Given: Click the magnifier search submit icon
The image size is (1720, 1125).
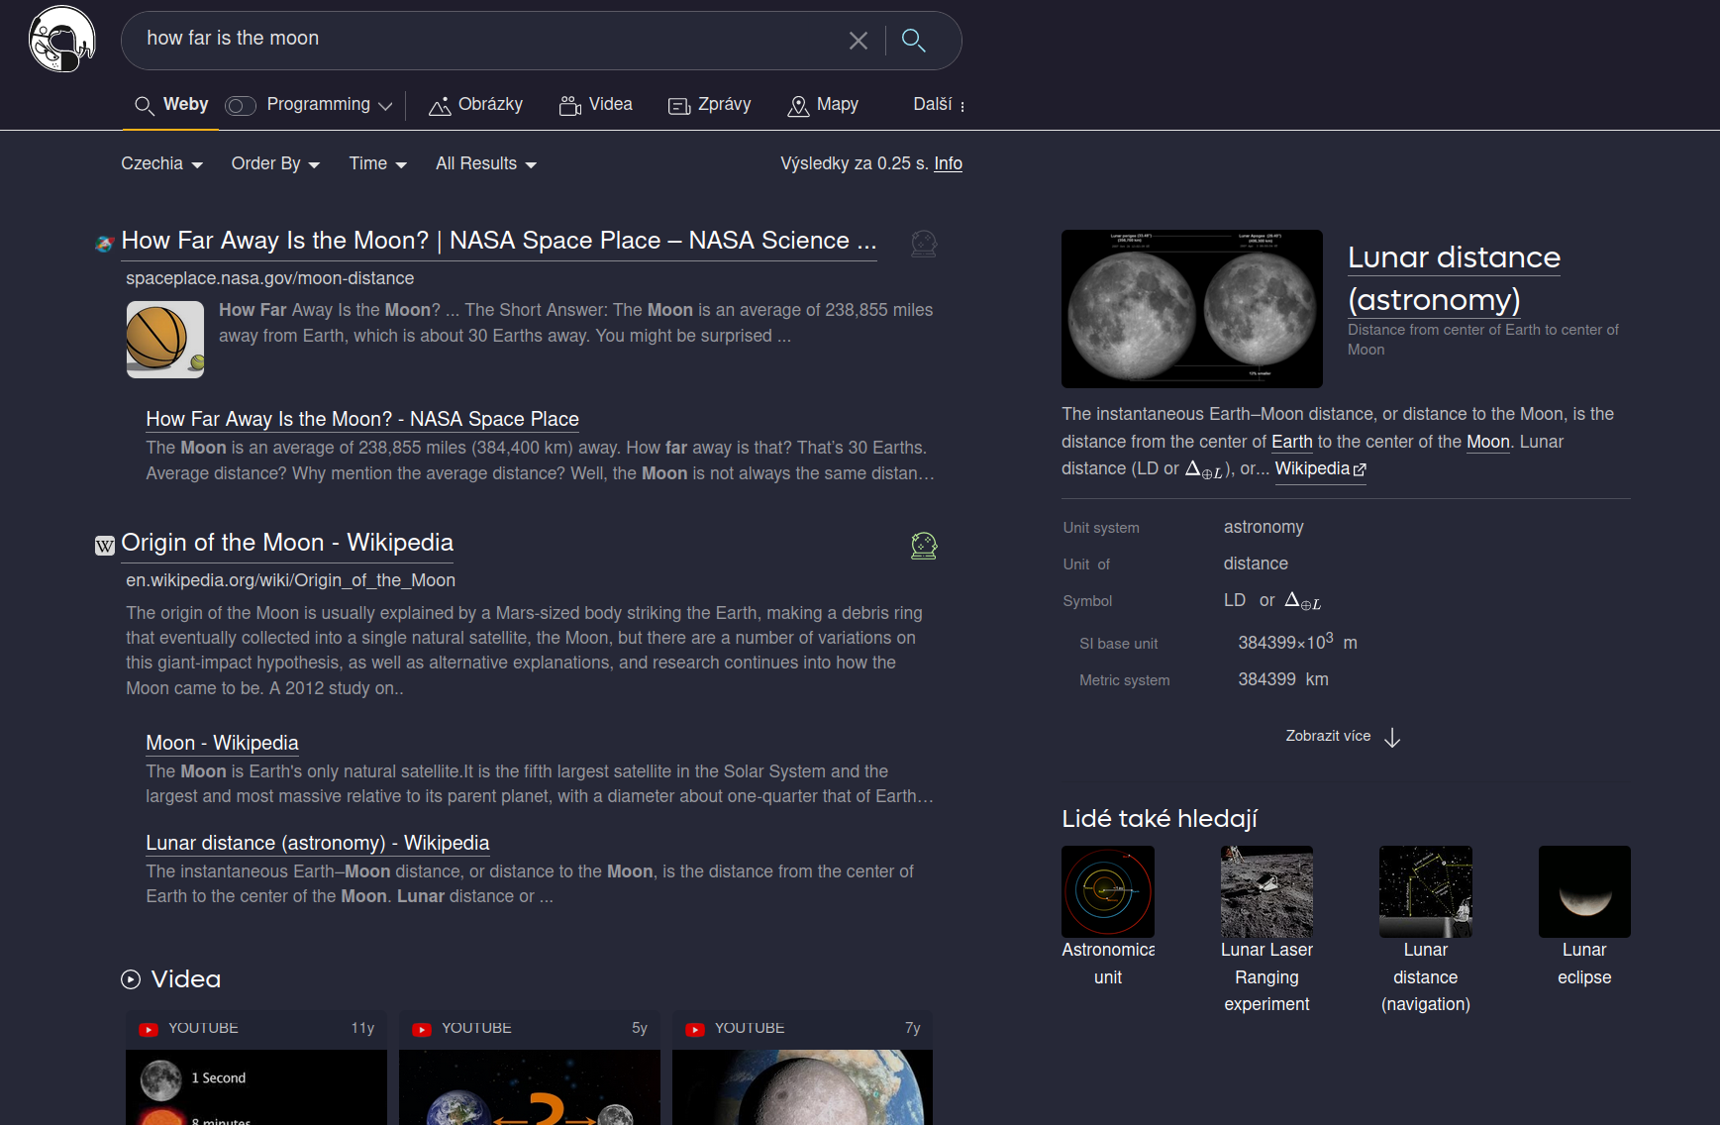Looking at the screenshot, I should click(913, 41).
